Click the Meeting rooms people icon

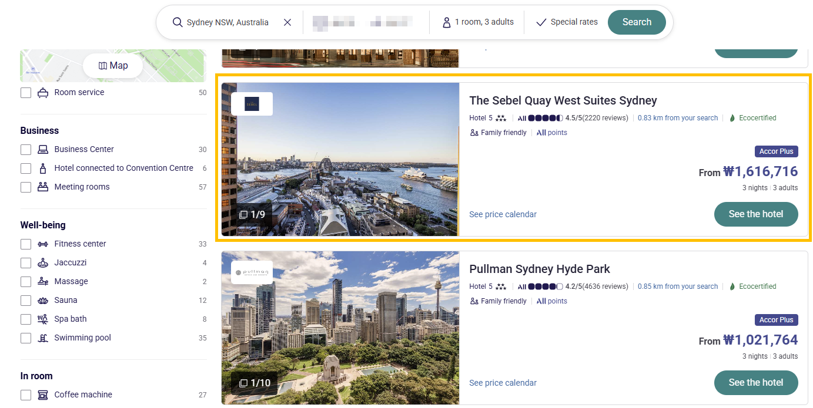click(43, 187)
